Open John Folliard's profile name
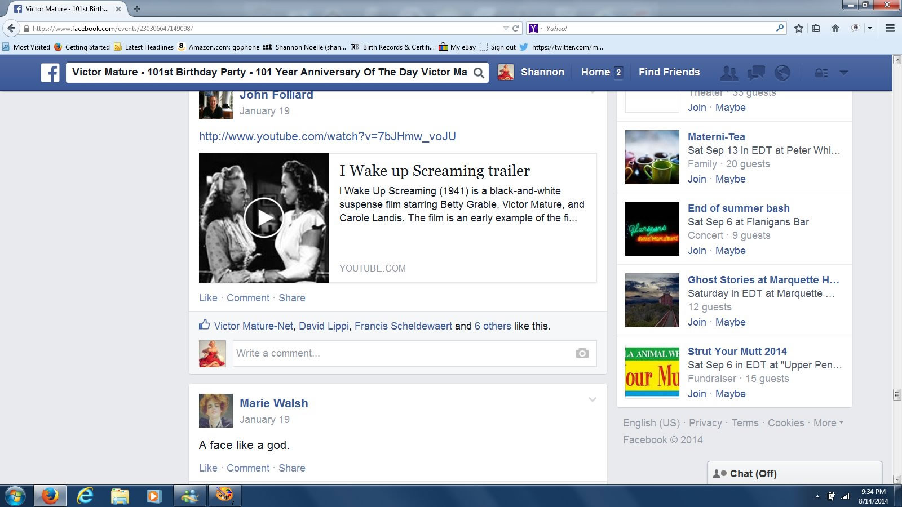This screenshot has height=507, width=902. (x=276, y=95)
